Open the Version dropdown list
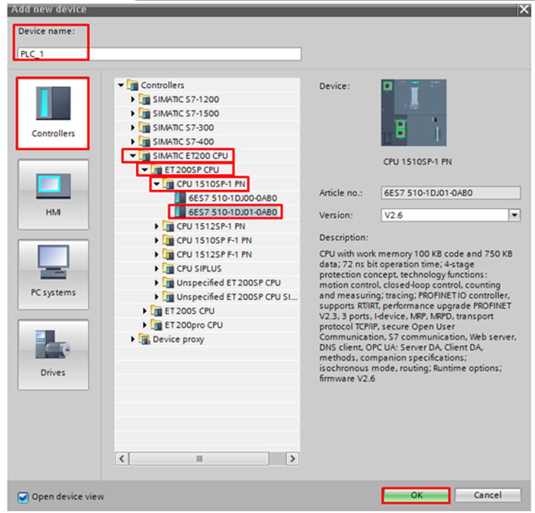Viewport: 535px width, 513px height. pos(514,215)
